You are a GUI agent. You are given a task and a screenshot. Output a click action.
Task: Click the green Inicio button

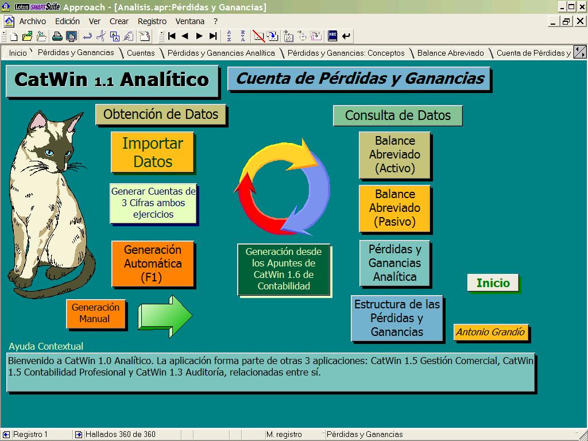[493, 283]
